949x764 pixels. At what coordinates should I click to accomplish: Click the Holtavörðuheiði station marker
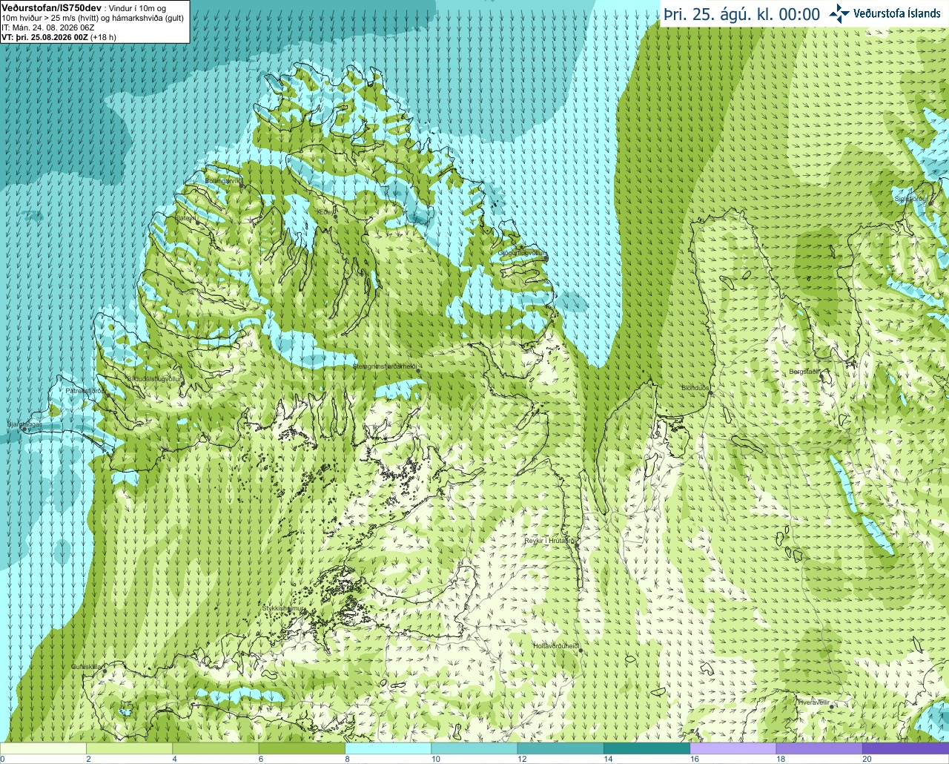coord(581,651)
